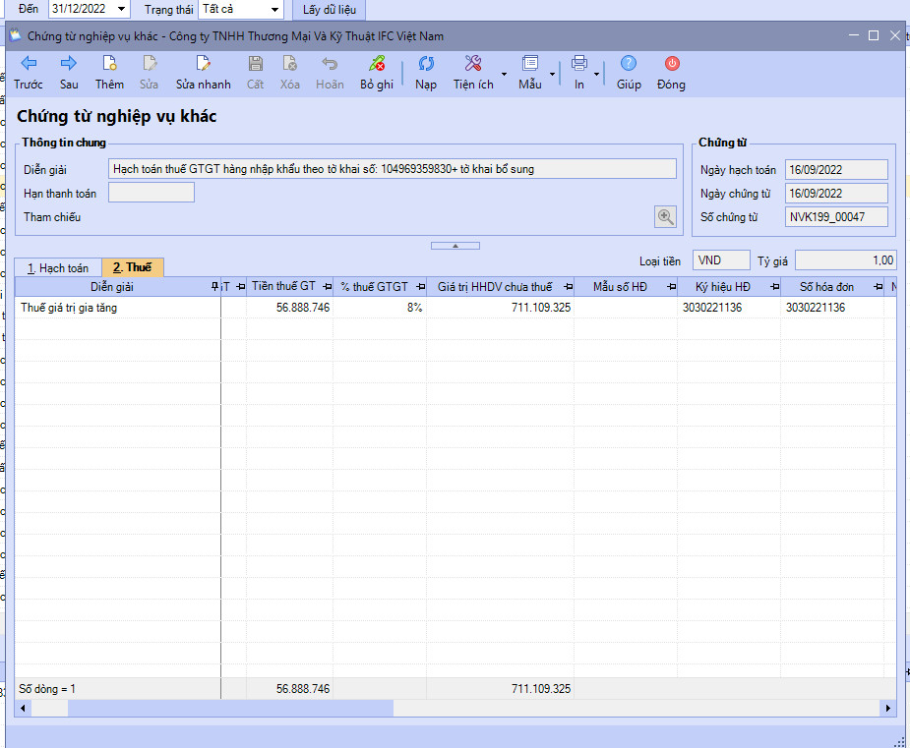This screenshot has height=748, width=910.
Task: Open Đến date 31/12/2022 dropdown
Action: coord(121,9)
